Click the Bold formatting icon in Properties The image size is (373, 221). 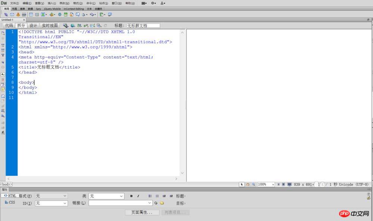click(131, 196)
